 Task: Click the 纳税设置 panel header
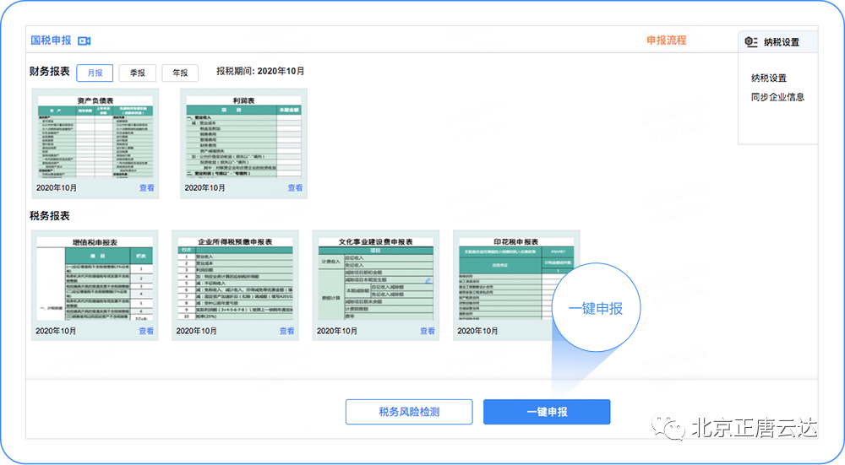[777, 42]
